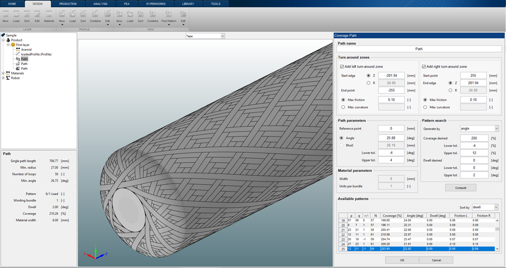Open the Sort by dwell dropdown

point(485,207)
